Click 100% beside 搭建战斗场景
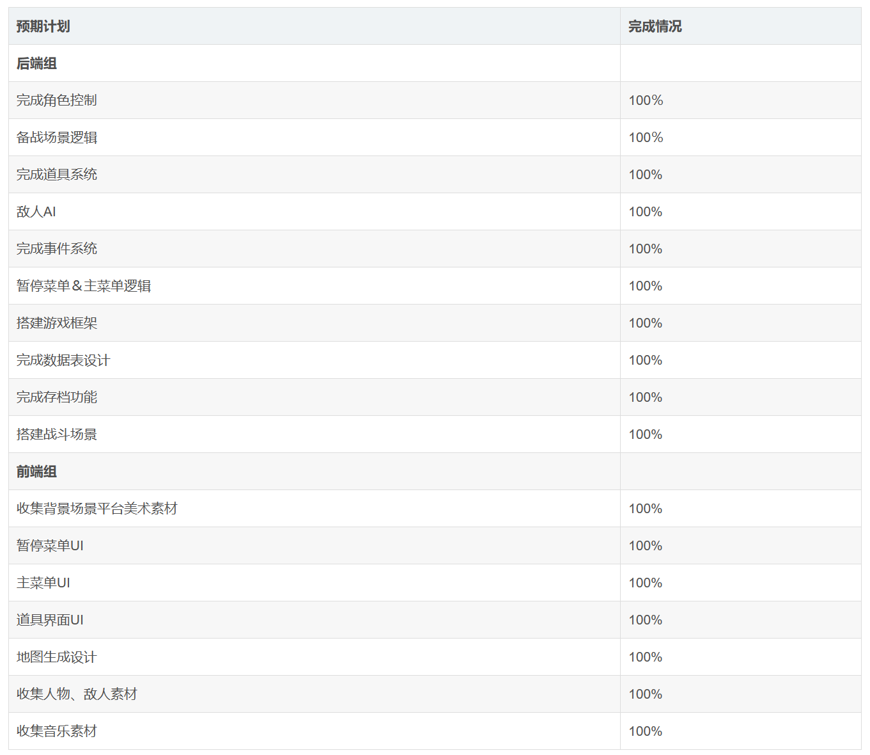Image resolution: width=870 pixels, height=755 pixels. tap(646, 434)
